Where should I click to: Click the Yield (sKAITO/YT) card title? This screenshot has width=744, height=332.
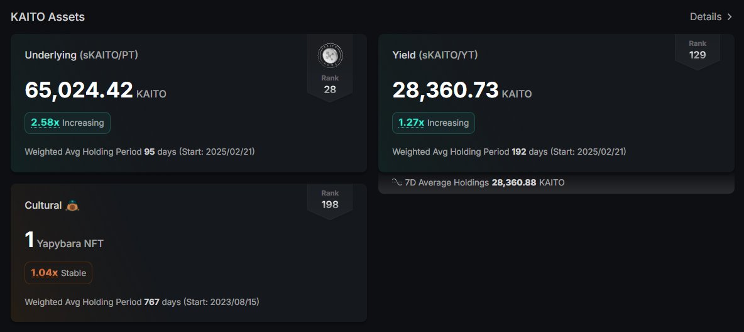point(435,55)
